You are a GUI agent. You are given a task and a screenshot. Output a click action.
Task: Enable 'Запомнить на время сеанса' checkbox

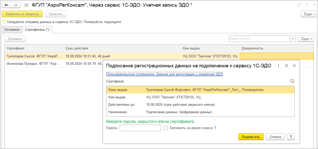click(x=166, y=128)
